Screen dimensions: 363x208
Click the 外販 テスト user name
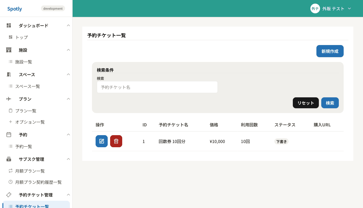pyautogui.click(x=333, y=8)
